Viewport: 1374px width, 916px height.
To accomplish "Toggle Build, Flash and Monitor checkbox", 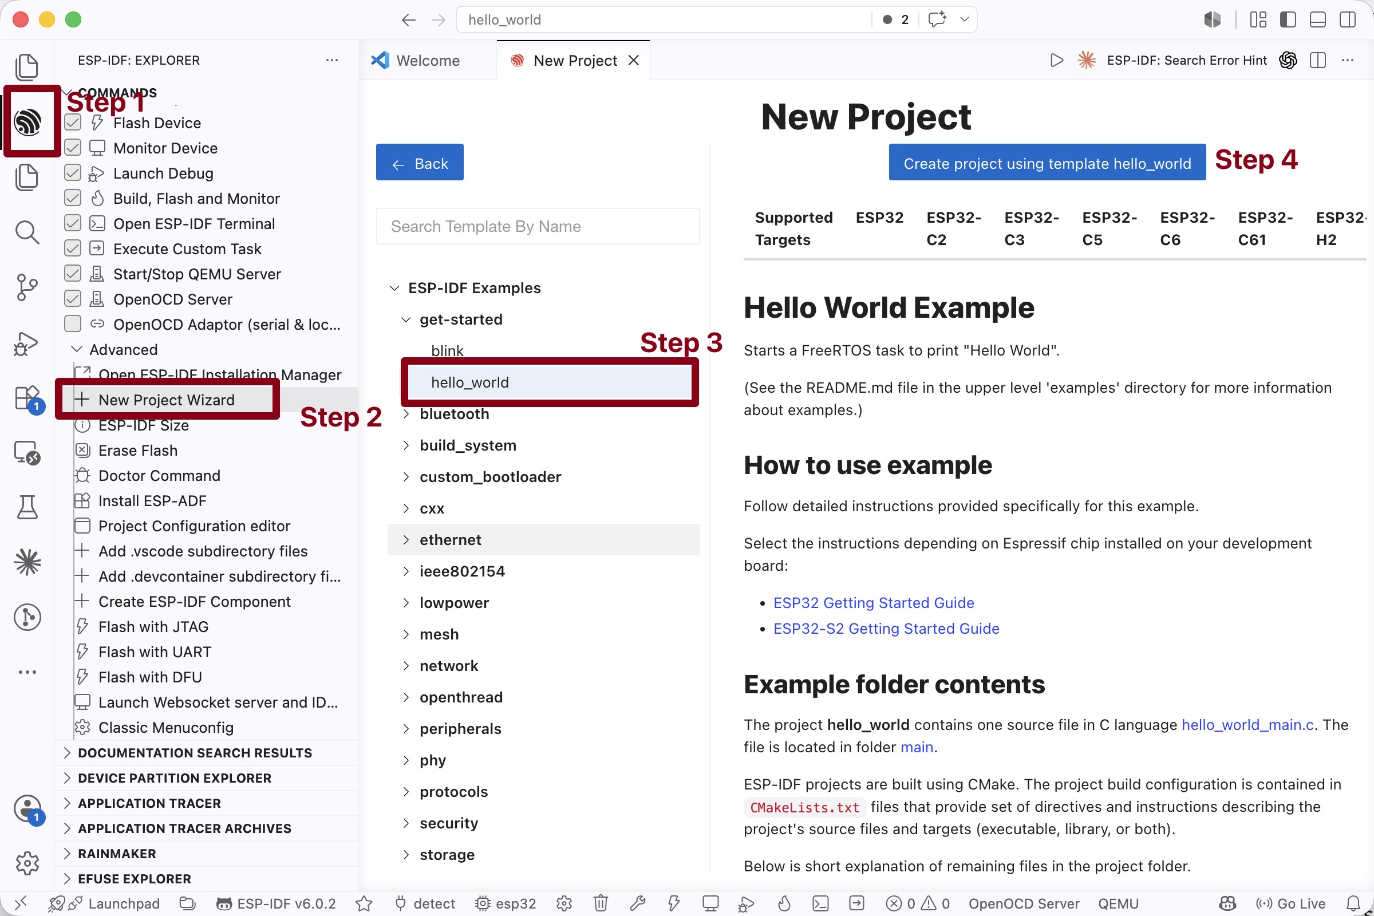I will (x=73, y=198).
